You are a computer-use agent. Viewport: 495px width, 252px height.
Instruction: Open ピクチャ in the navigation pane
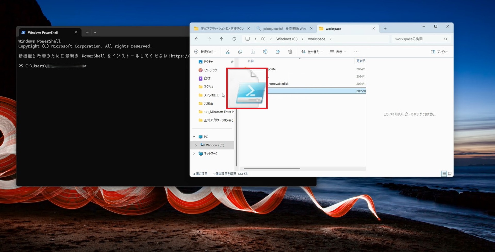tap(209, 62)
